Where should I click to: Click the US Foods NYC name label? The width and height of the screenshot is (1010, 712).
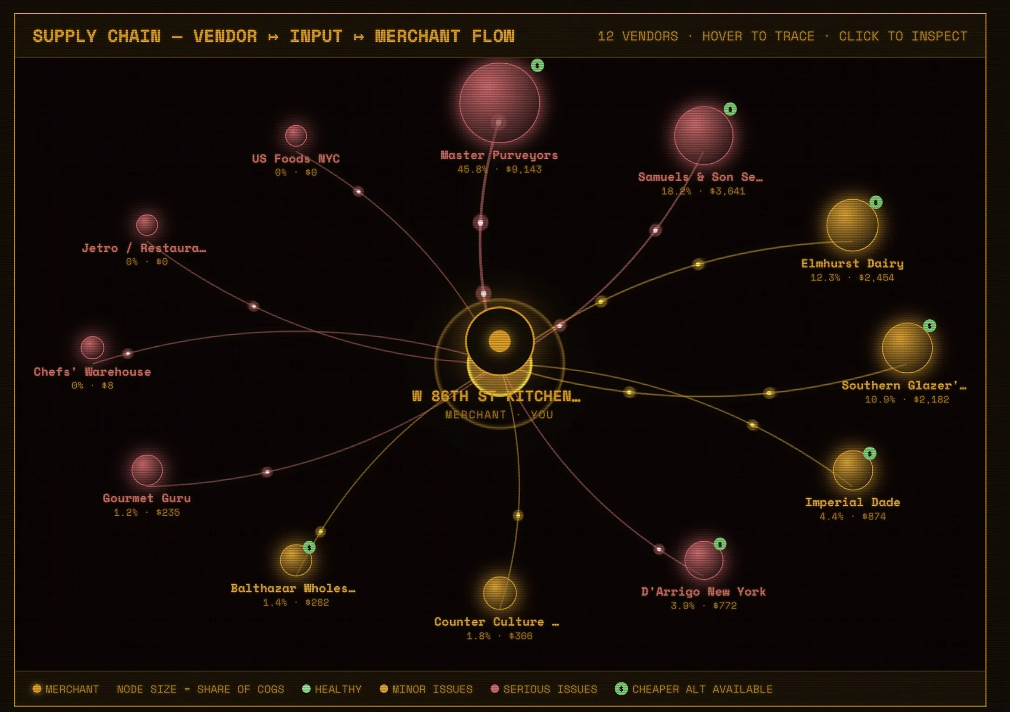296,159
